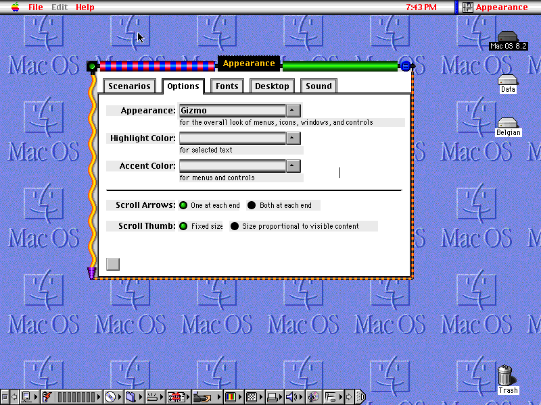Open the Apple menu
Screen dimensions: 541x405
point(15,7)
